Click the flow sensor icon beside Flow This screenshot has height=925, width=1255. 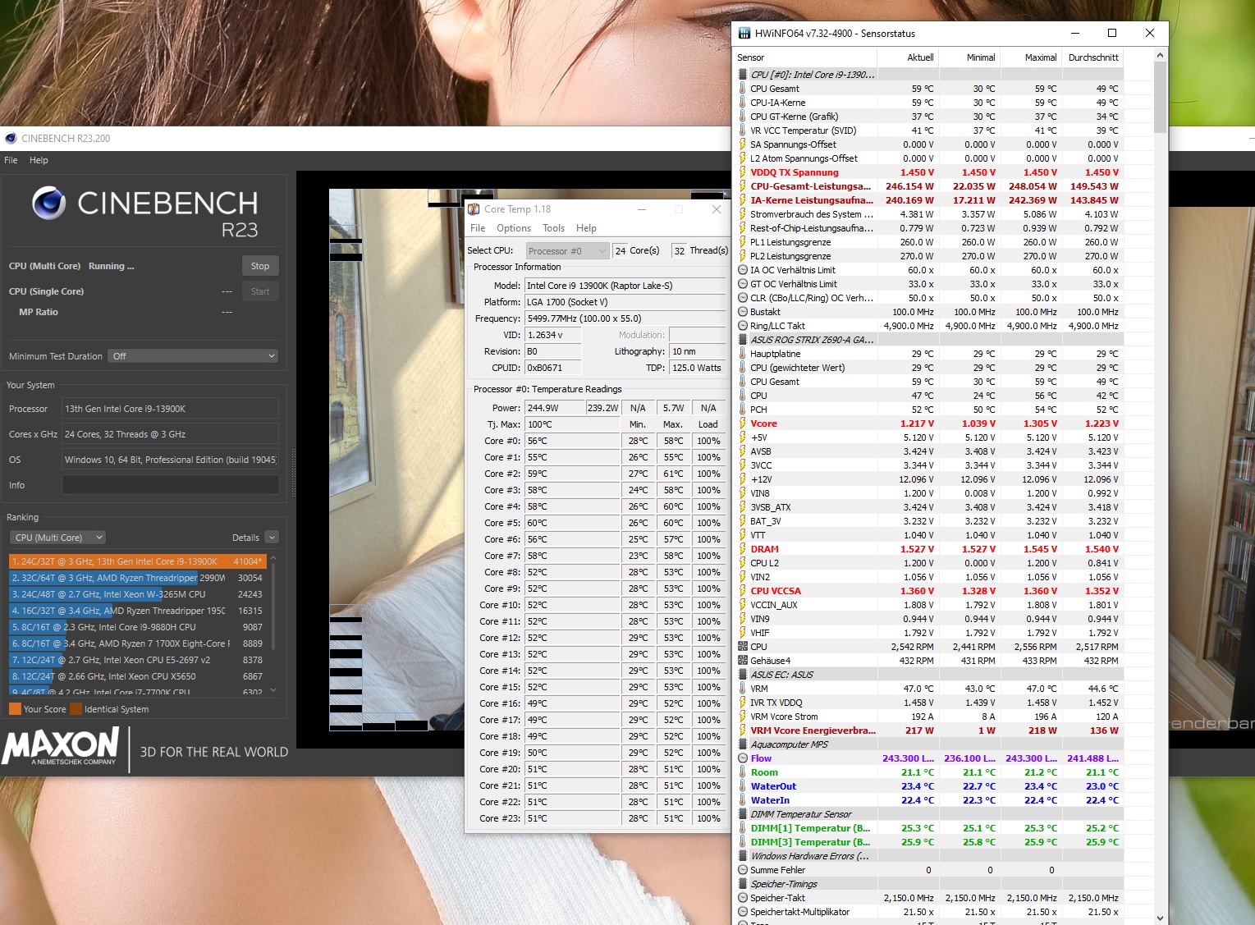[x=743, y=758]
